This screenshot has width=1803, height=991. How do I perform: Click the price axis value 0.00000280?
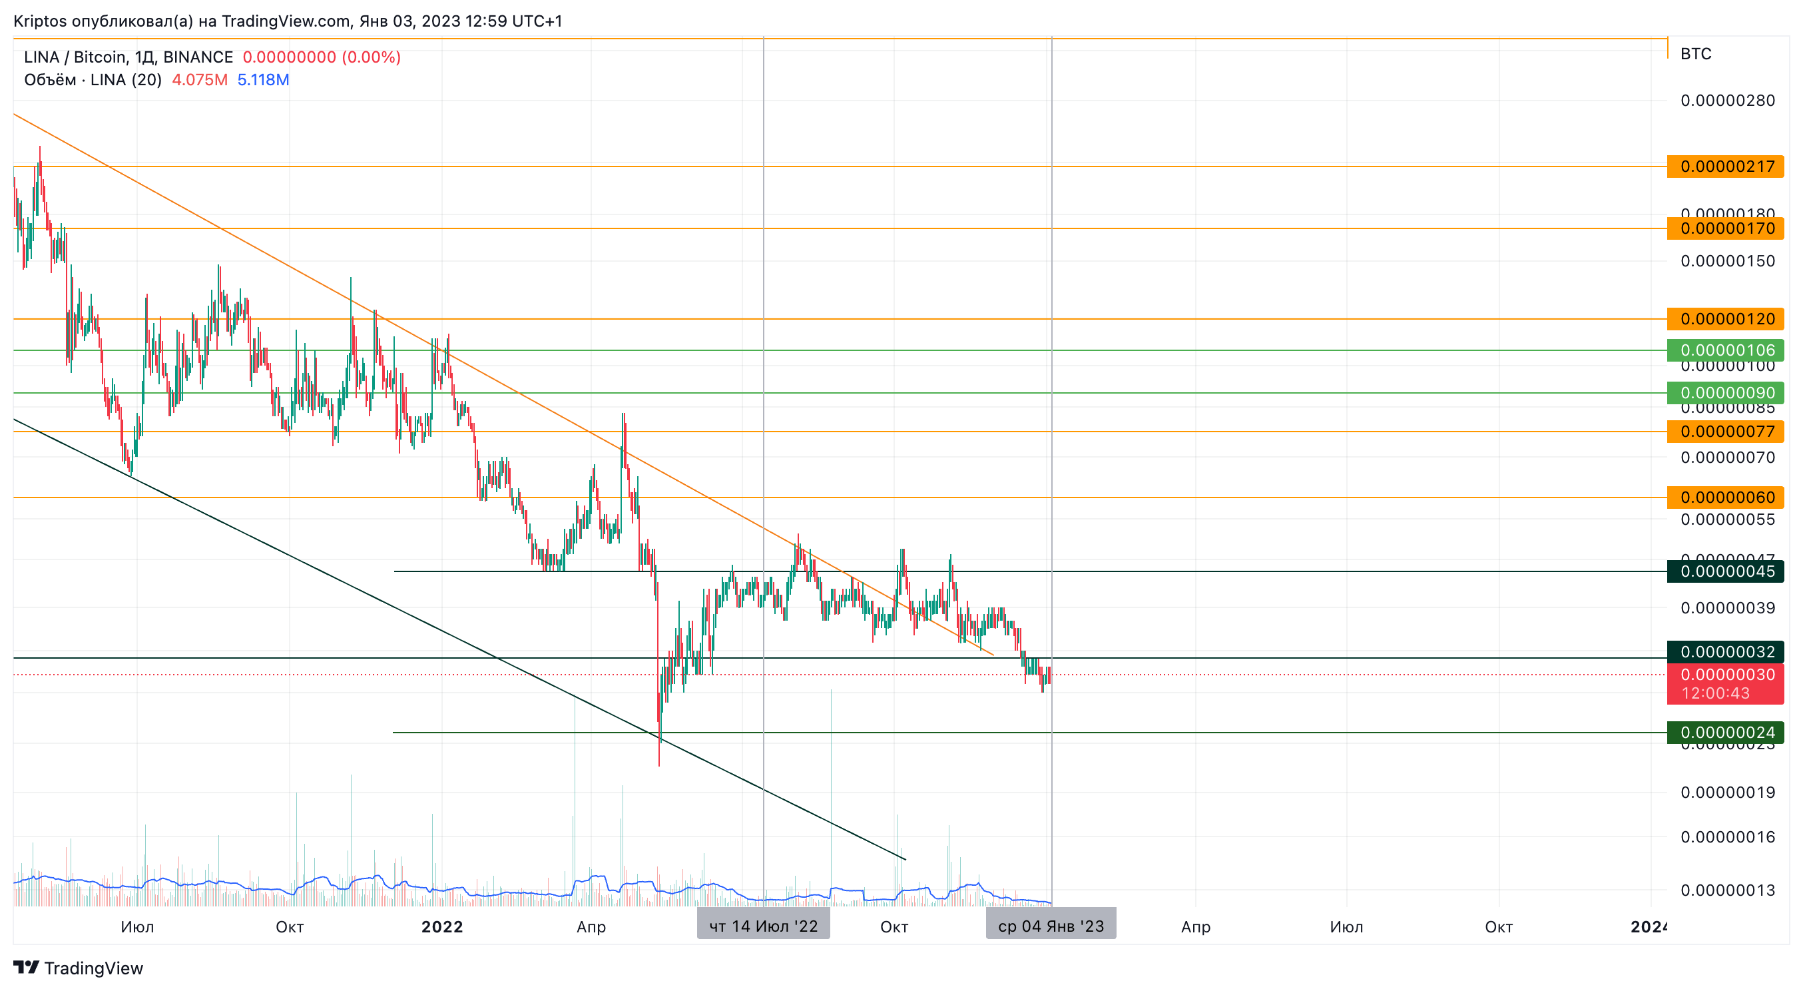pos(1727,101)
